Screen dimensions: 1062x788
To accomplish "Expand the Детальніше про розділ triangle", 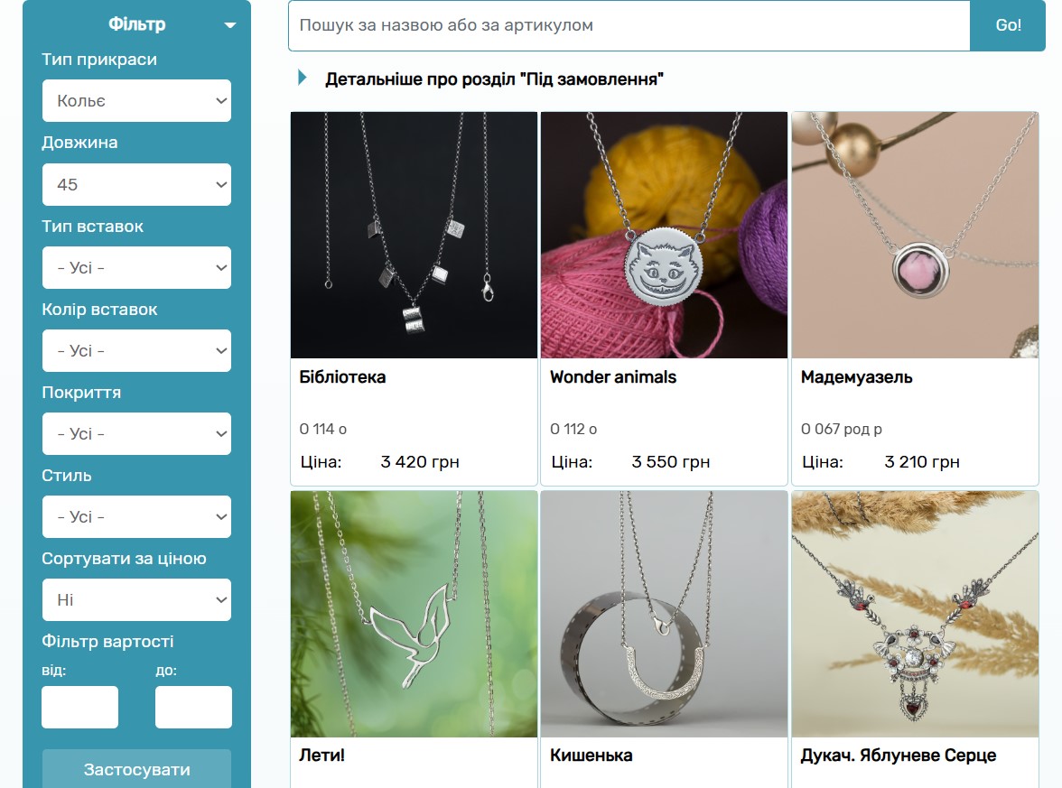I will pyautogui.click(x=303, y=78).
